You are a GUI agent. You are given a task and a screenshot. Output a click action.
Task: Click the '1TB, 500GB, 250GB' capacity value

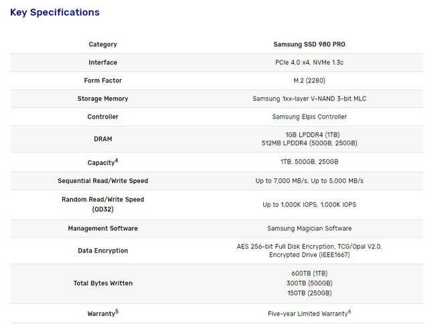[309, 161]
